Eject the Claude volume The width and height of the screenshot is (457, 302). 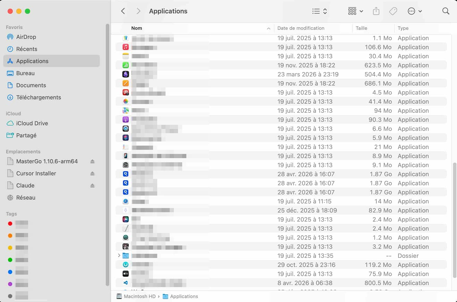coord(93,185)
